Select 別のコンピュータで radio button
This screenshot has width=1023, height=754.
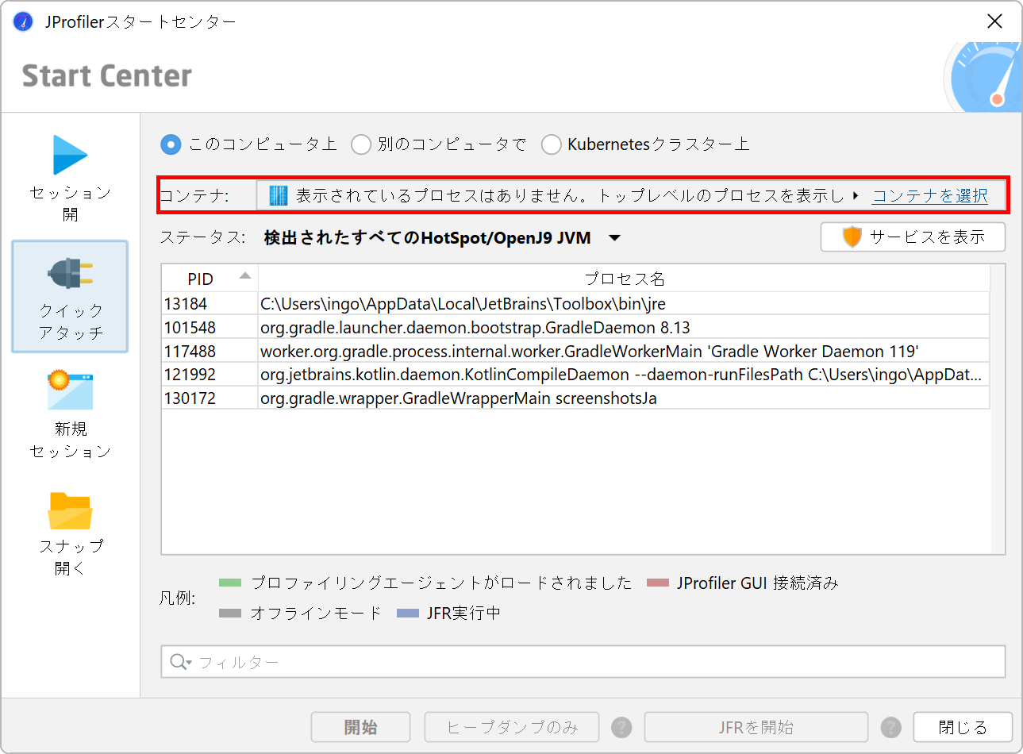click(361, 144)
